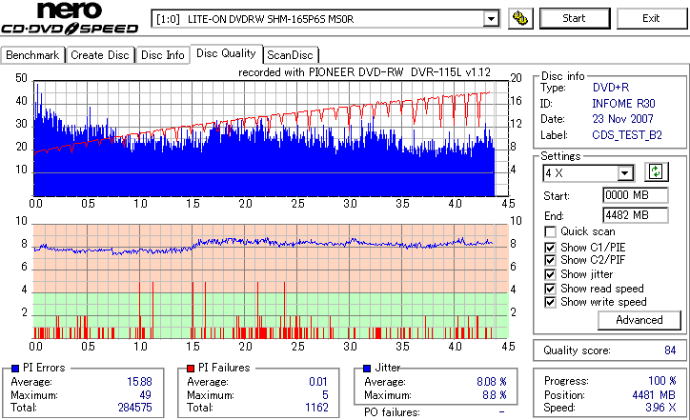
Task: Click the Speed value 3.96 X
Action: click(660, 408)
